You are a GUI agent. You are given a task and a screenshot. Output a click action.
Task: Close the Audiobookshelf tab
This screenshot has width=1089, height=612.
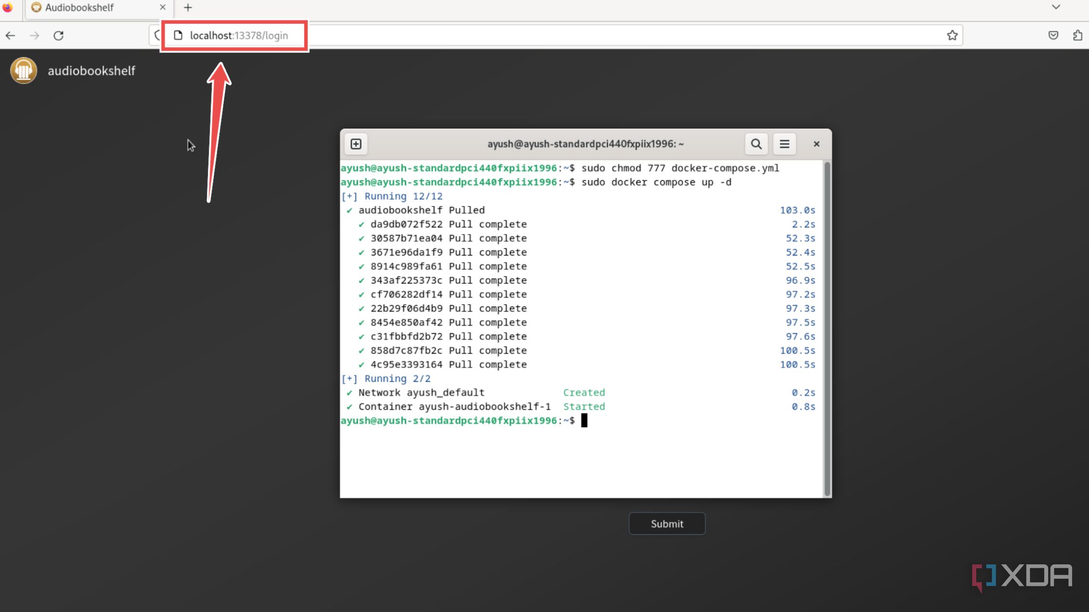click(x=162, y=8)
